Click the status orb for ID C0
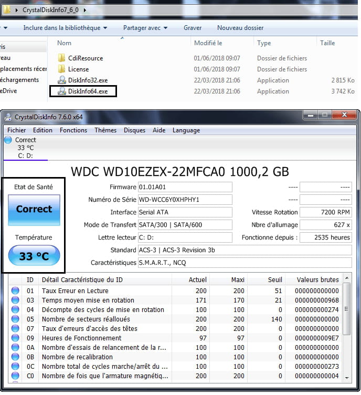 coord(15,376)
